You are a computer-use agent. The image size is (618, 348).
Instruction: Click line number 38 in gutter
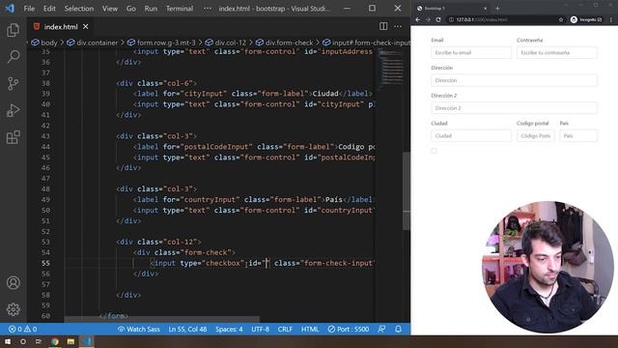coord(45,83)
